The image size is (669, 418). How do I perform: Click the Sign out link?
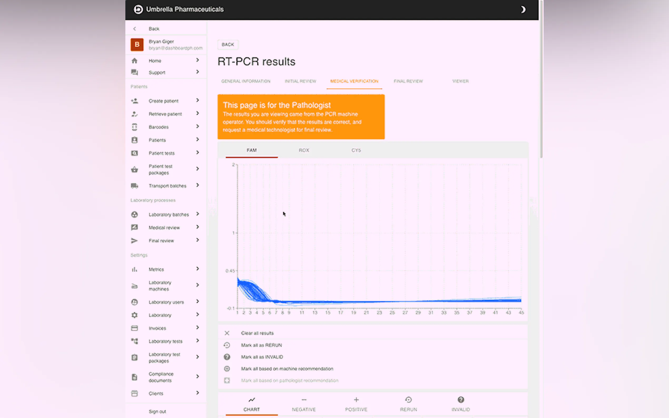coord(157,411)
